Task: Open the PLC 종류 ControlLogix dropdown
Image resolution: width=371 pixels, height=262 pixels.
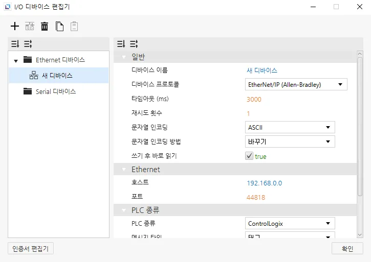Action: [290, 223]
